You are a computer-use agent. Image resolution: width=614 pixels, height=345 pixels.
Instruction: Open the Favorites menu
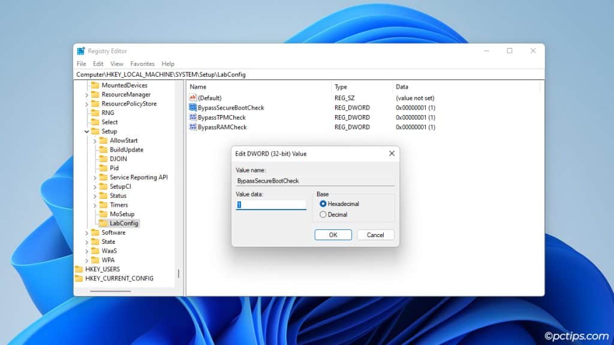[142, 63]
